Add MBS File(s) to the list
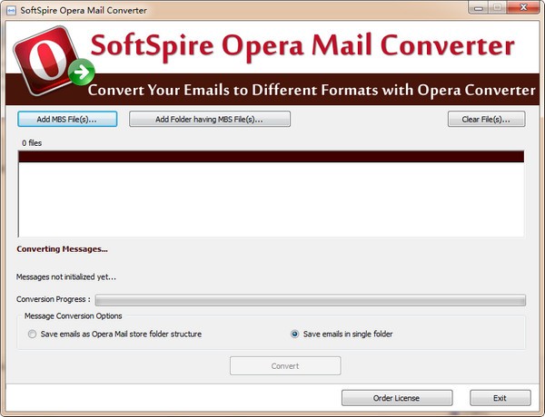 click(67, 119)
